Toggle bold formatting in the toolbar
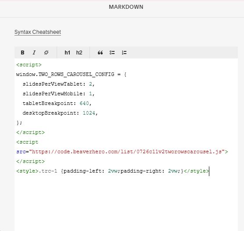The width and height of the screenshot is (244, 231). coord(22,53)
